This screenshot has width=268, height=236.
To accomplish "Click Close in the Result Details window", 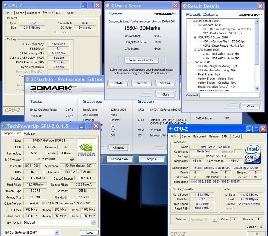I will (x=250, y=106).
